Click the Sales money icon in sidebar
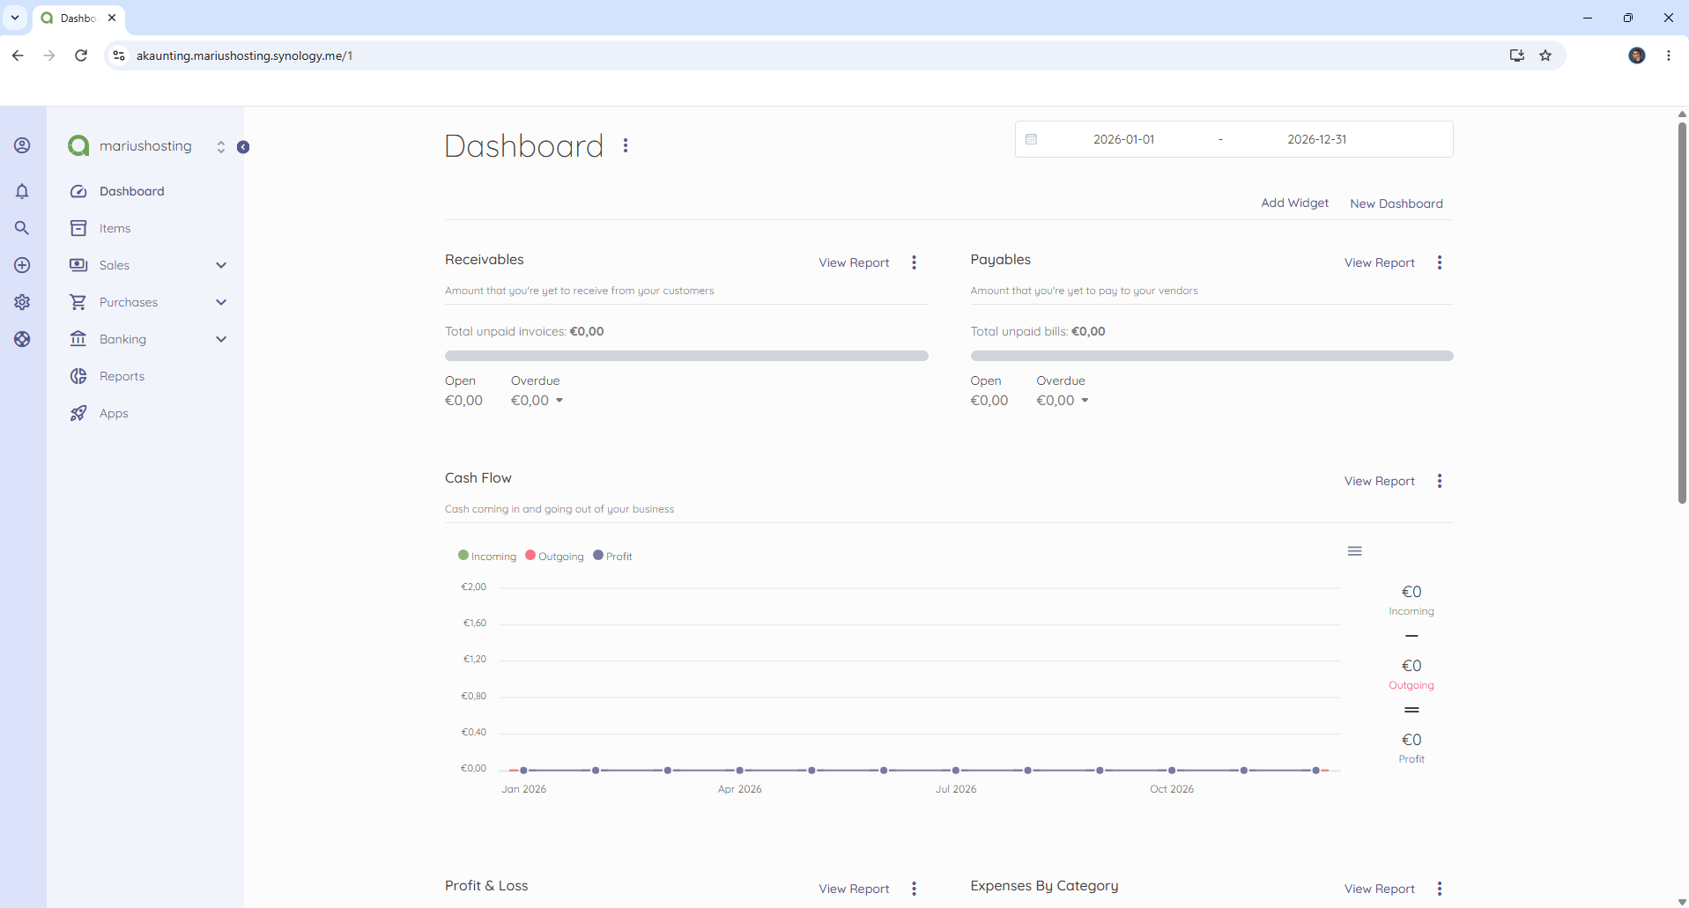1689x908 pixels. click(78, 265)
